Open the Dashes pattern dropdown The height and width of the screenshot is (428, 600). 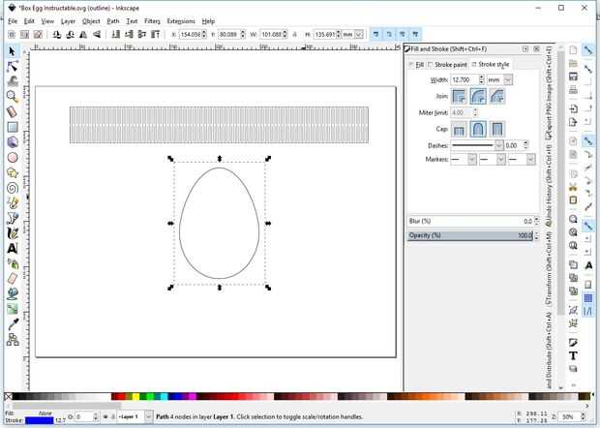click(498, 145)
